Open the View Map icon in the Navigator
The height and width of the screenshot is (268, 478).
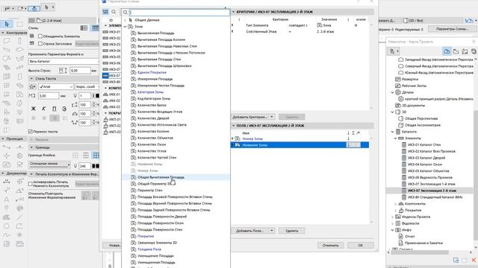[456, 51]
